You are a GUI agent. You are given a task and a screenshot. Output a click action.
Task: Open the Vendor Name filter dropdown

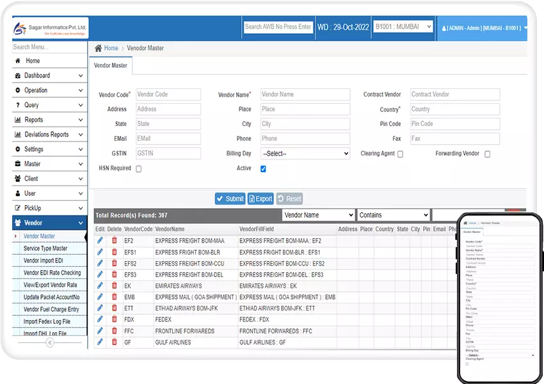(x=319, y=215)
